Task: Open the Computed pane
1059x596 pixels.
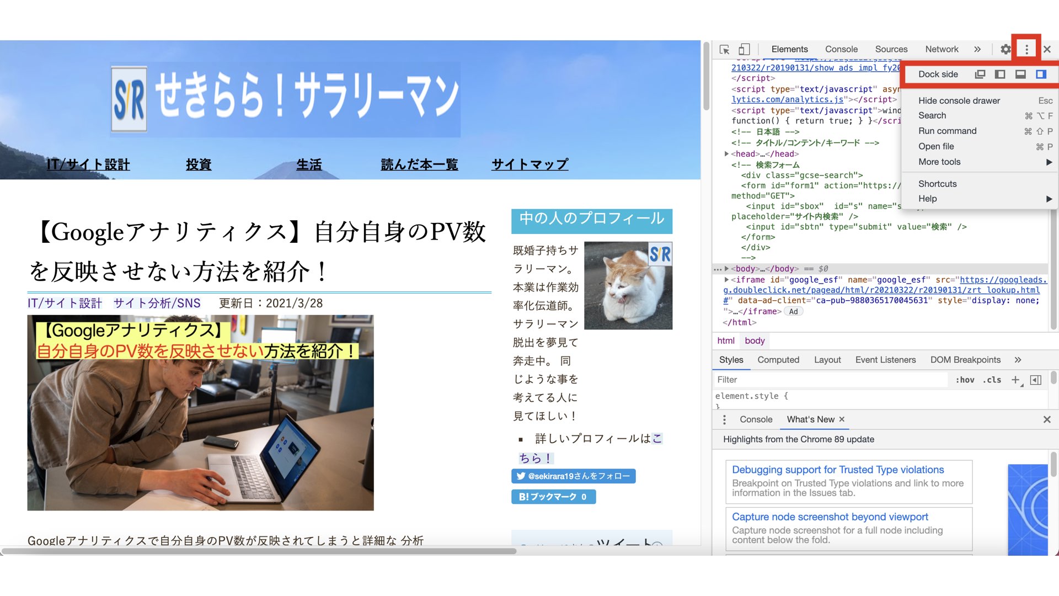Action: (778, 360)
